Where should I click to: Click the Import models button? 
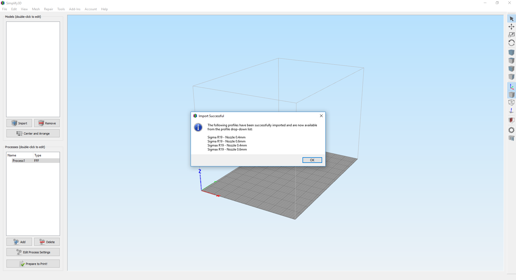19,123
